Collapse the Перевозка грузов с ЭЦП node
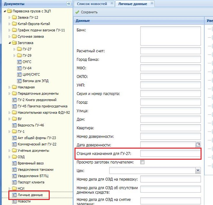This screenshot has width=213, height=205. point(5,11)
